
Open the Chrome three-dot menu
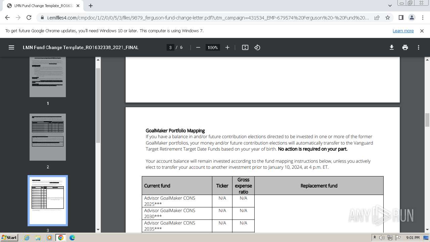[422, 17]
